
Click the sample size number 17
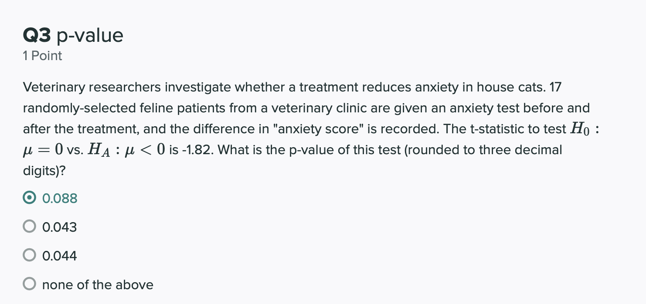click(556, 88)
